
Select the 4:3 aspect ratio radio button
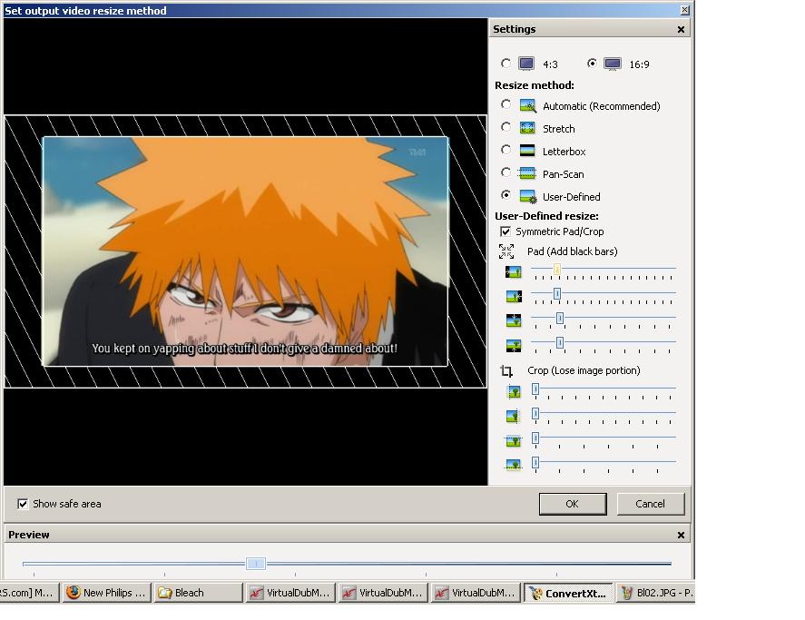click(506, 64)
